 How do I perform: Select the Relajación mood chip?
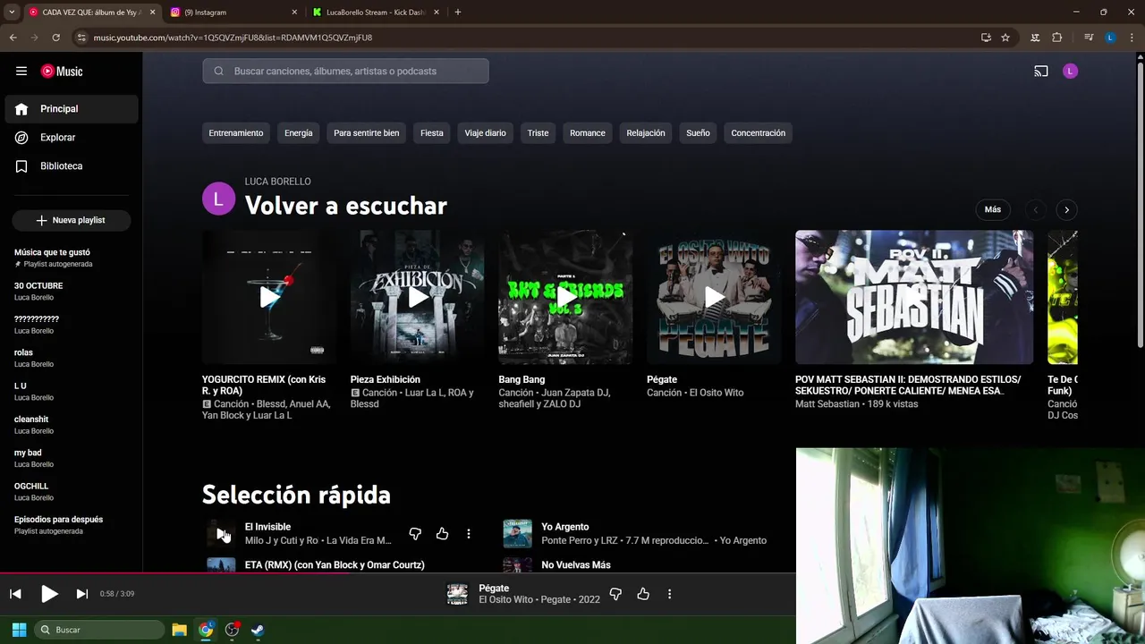[x=646, y=133]
